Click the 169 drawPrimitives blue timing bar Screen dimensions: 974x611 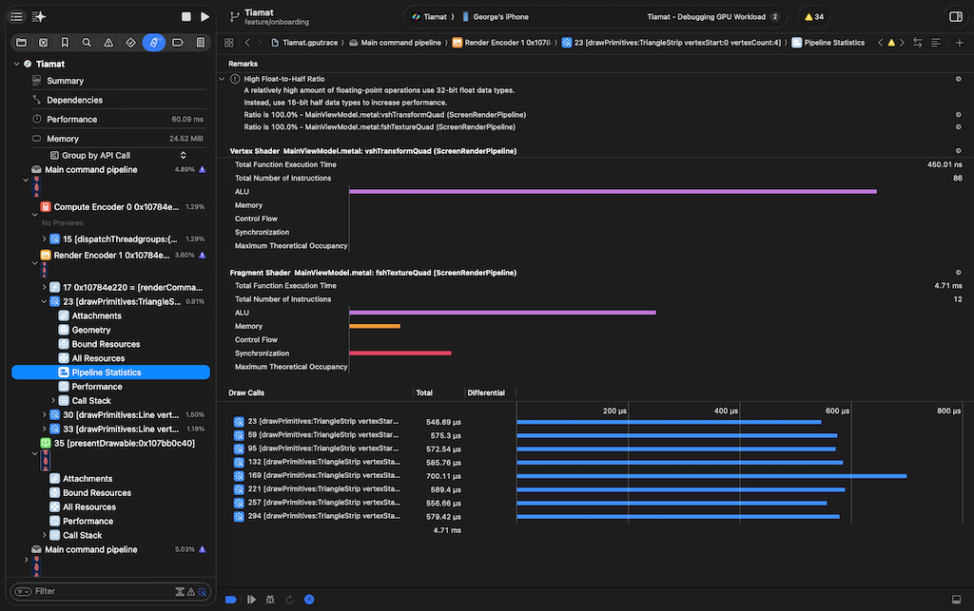click(x=711, y=476)
